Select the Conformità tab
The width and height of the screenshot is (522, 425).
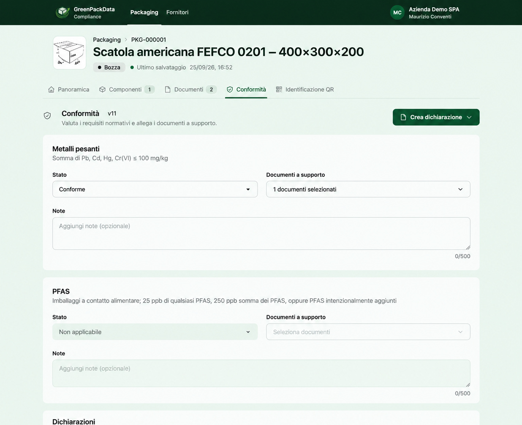246,89
